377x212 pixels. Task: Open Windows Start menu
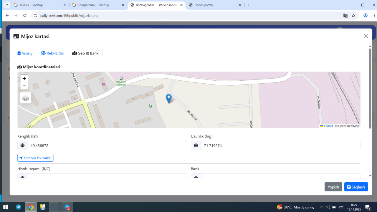tap(6, 207)
